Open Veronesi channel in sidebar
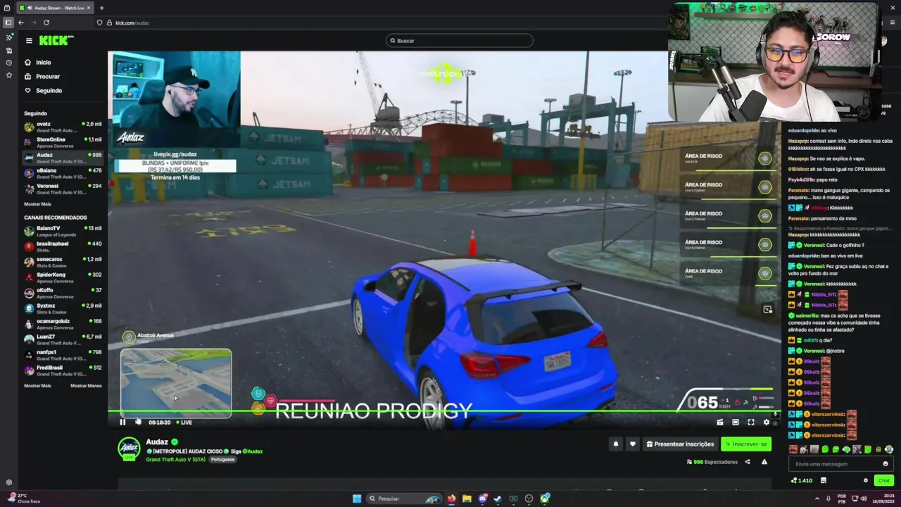Screen dimensions: 901x507 tap(63, 189)
